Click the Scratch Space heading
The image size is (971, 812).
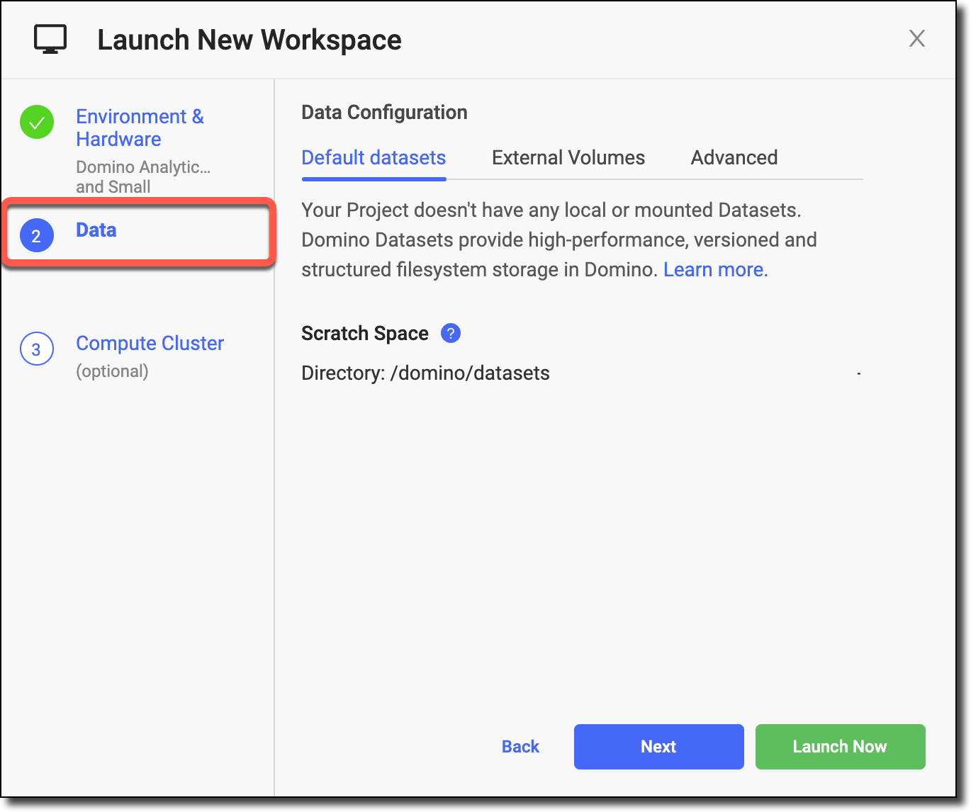click(365, 334)
